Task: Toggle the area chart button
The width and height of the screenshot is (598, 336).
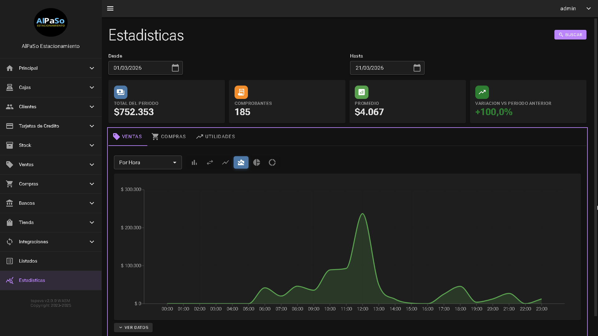Action: click(x=241, y=162)
